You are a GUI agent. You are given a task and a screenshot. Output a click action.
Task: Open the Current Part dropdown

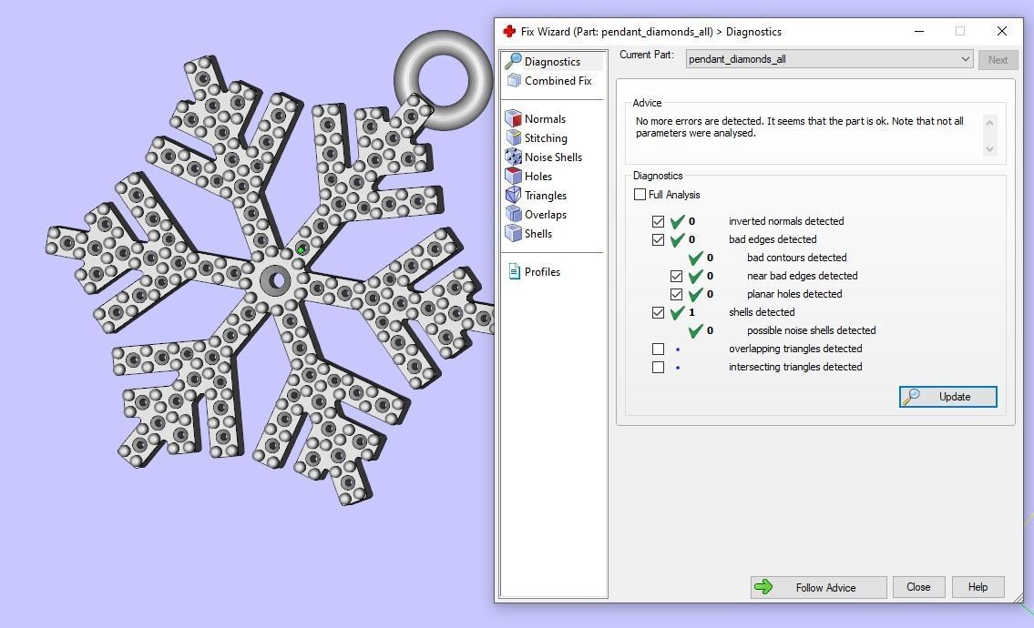(x=830, y=58)
